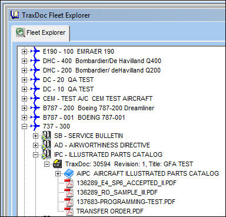Click PDF icon for TRANSFER ORDER.PDF
The image size is (226, 217).
[69, 211]
